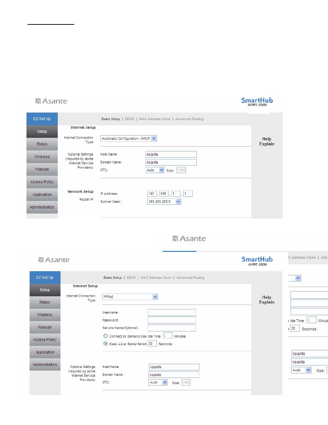The width and height of the screenshot is (328, 425).
Task: Click IP Address fourth octet field
Action: pyautogui.click(x=188, y=194)
